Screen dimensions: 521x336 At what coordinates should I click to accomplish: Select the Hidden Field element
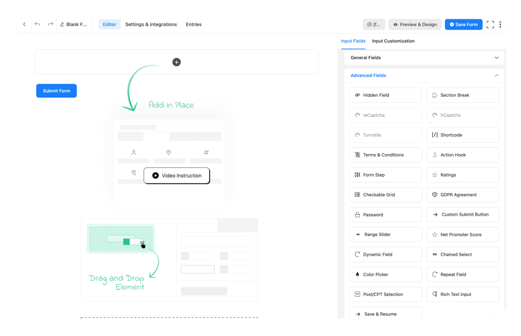pyautogui.click(x=385, y=95)
